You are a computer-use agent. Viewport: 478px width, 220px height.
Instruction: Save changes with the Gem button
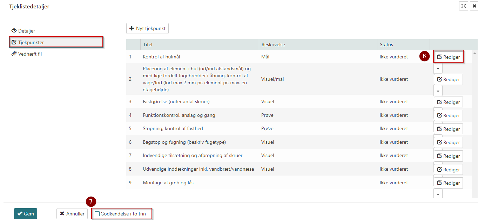[x=26, y=214]
